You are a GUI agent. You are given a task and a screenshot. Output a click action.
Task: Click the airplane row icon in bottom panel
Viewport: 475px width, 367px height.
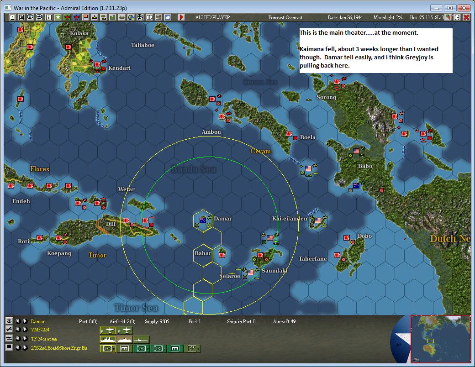[9, 330]
